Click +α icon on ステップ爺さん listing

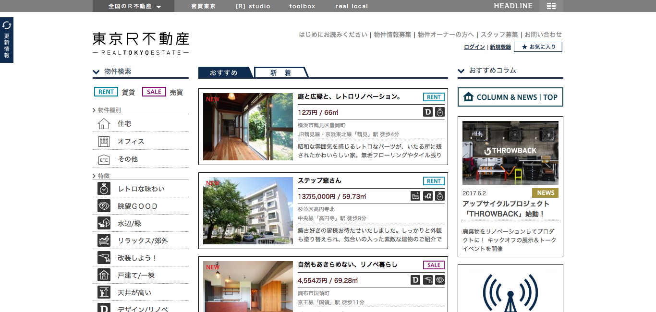428,196
